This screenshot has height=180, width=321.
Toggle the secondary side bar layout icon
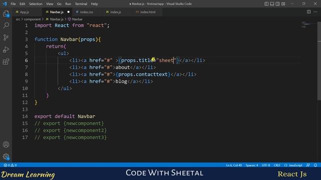[x=277, y=4]
